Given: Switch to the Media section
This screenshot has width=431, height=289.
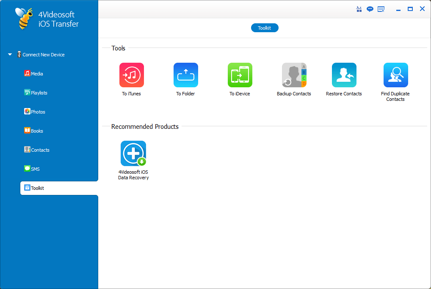Looking at the screenshot, I should pyautogui.click(x=36, y=73).
